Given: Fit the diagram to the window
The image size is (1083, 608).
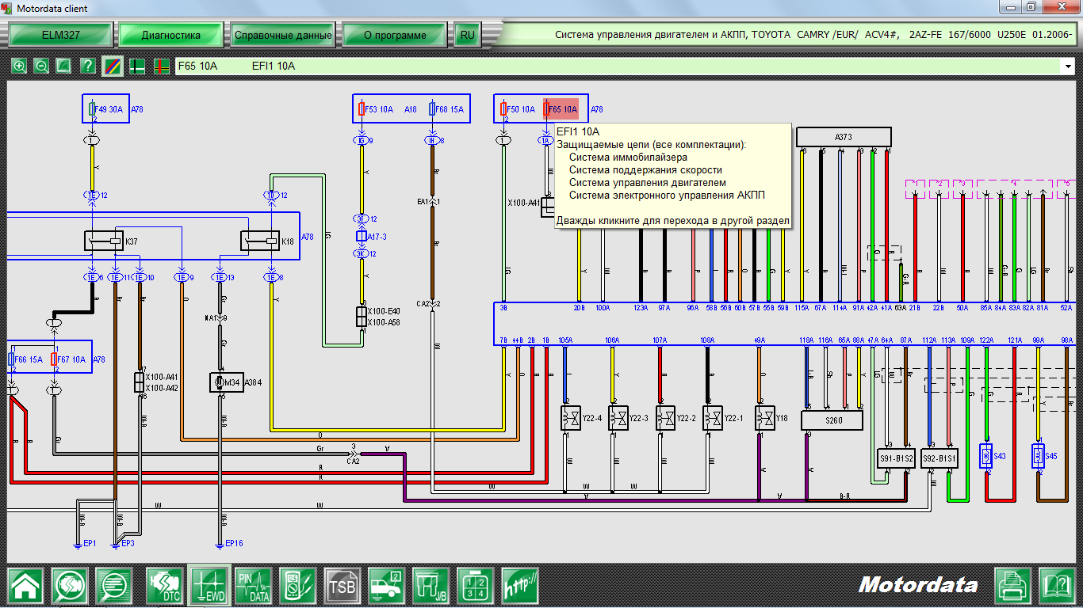Looking at the screenshot, I should (x=64, y=66).
